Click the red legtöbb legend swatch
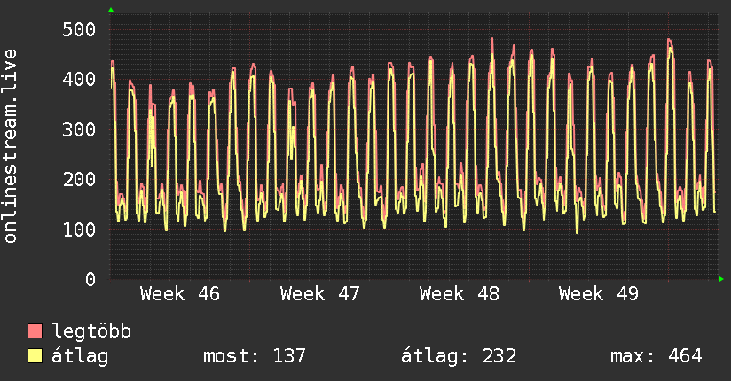Screen dimensions: 731x381 35,331
